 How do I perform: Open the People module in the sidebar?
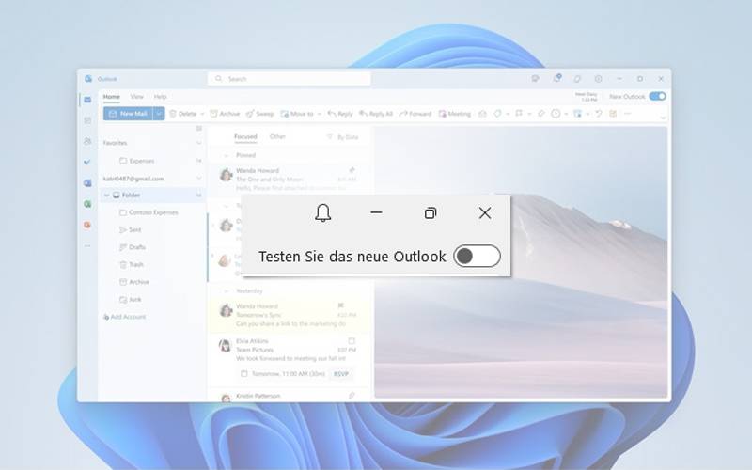point(87,142)
